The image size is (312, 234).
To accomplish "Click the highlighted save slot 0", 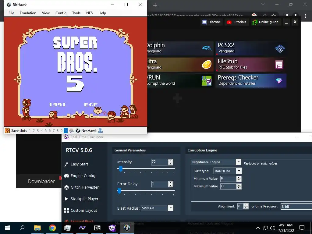I will [66, 131].
